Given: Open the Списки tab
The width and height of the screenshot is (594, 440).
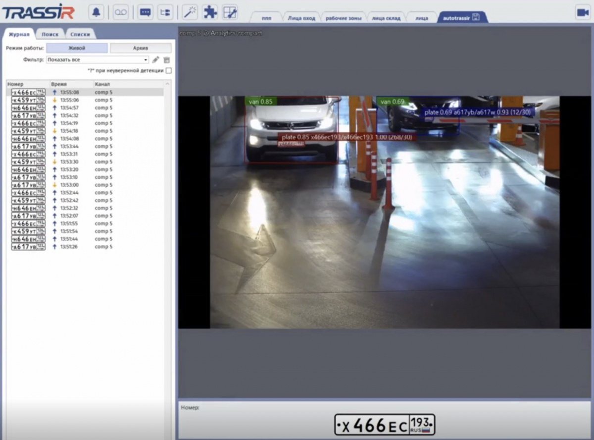Looking at the screenshot, I should [x=80, y=34].
